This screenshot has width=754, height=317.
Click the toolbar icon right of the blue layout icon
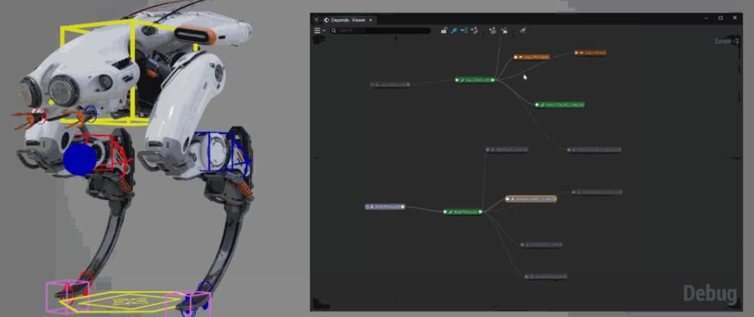474,31
